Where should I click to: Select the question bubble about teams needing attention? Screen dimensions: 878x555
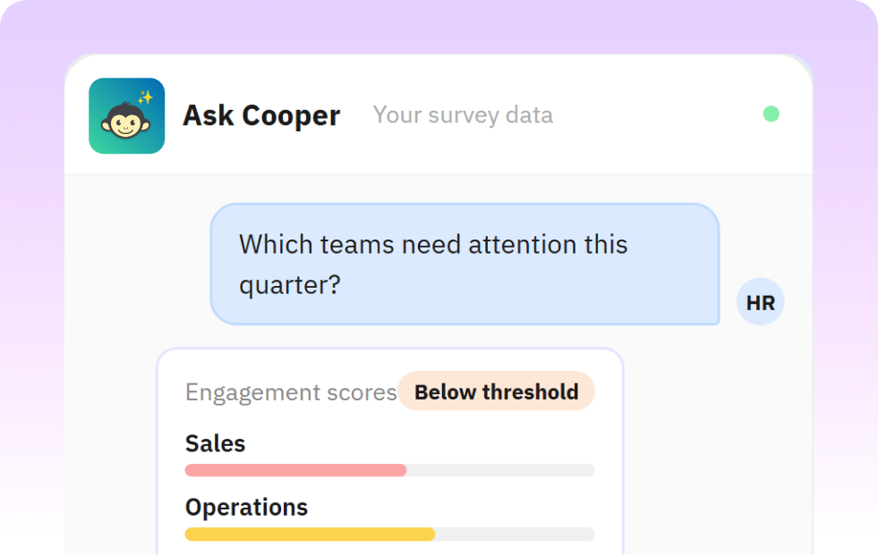465,264
